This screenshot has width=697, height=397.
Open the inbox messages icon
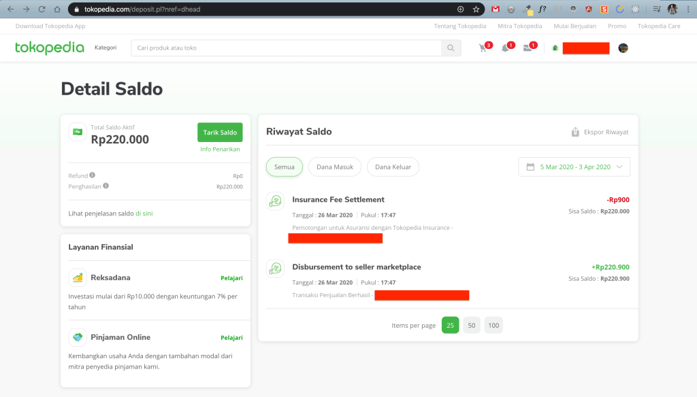(528, 48)
